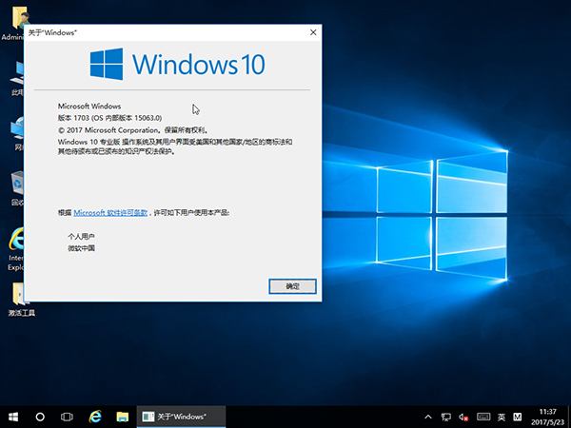Click the network icon in system tray
The image size is (571, 428).
[445, 417]
